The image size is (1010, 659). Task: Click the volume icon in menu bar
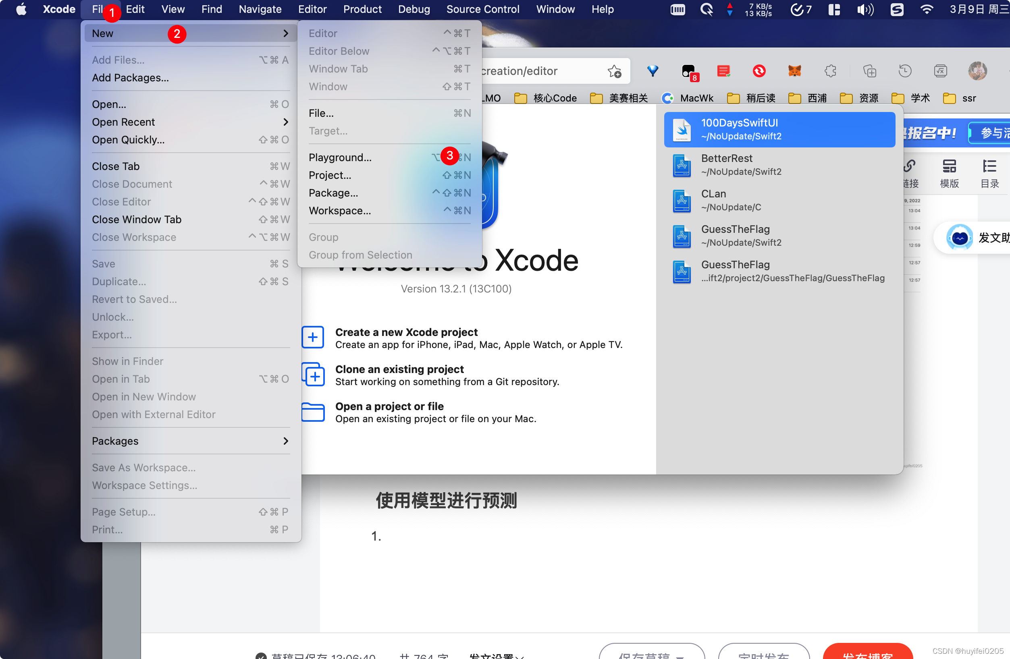[x=865, y=9]
